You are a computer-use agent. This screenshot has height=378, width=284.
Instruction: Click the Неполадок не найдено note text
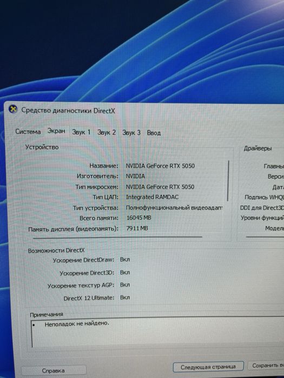(x=77, y=323)
